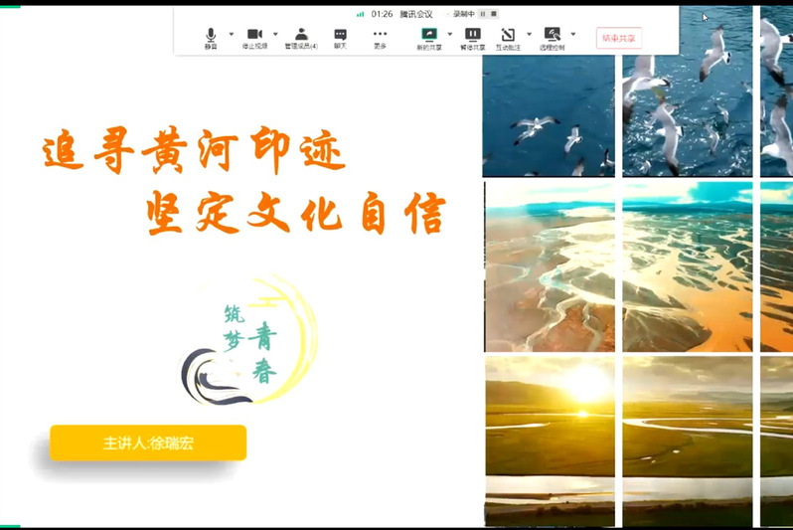This screenshot has height=530, width=793.
Task: Open the remote control option
Action: click(552, 37)
